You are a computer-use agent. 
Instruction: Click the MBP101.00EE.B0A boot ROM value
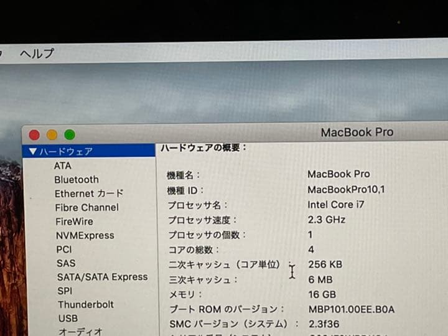[x=352, y=309]
